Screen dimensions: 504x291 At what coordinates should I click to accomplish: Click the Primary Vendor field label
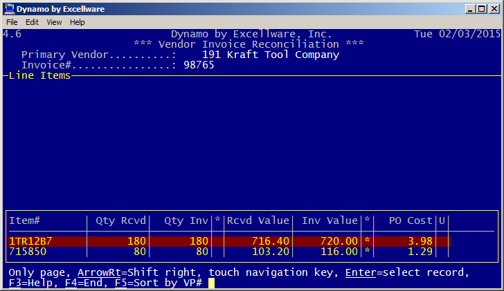coord(99,55)
